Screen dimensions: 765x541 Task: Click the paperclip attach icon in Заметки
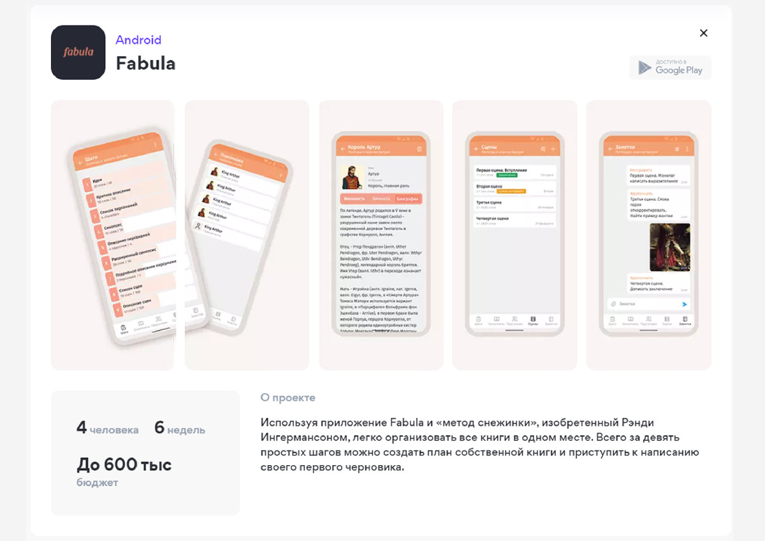612,305
